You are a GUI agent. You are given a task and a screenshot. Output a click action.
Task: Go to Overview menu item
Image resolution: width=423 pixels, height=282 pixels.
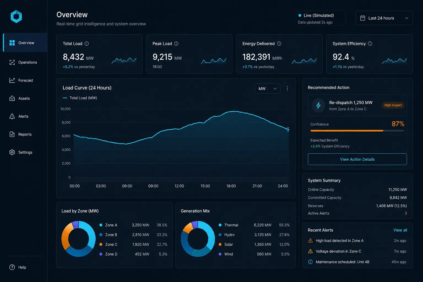25,43
